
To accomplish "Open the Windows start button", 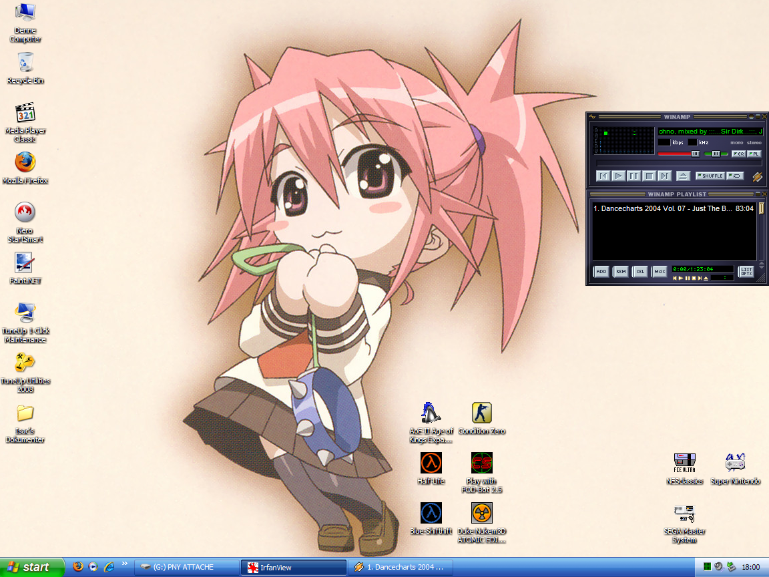I will (x=32, y=567).
